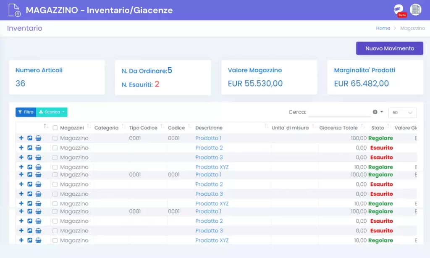Focus the Cerca search field
Screen dimensions: 430x258
click(x=339, y=112)
